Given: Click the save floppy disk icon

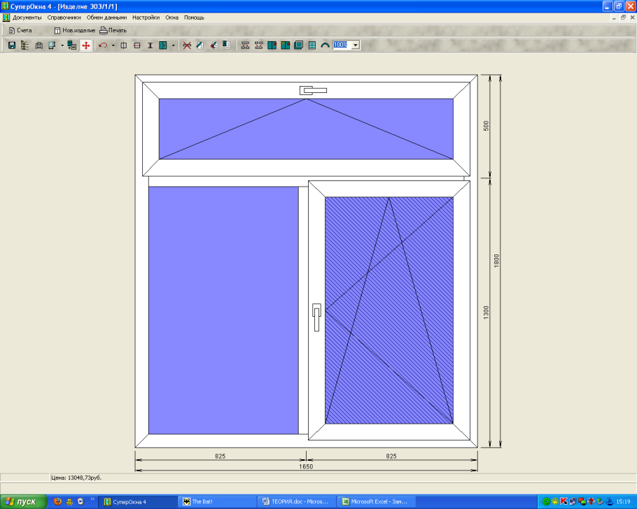Looking at the screenshot, I should point(11,45).
